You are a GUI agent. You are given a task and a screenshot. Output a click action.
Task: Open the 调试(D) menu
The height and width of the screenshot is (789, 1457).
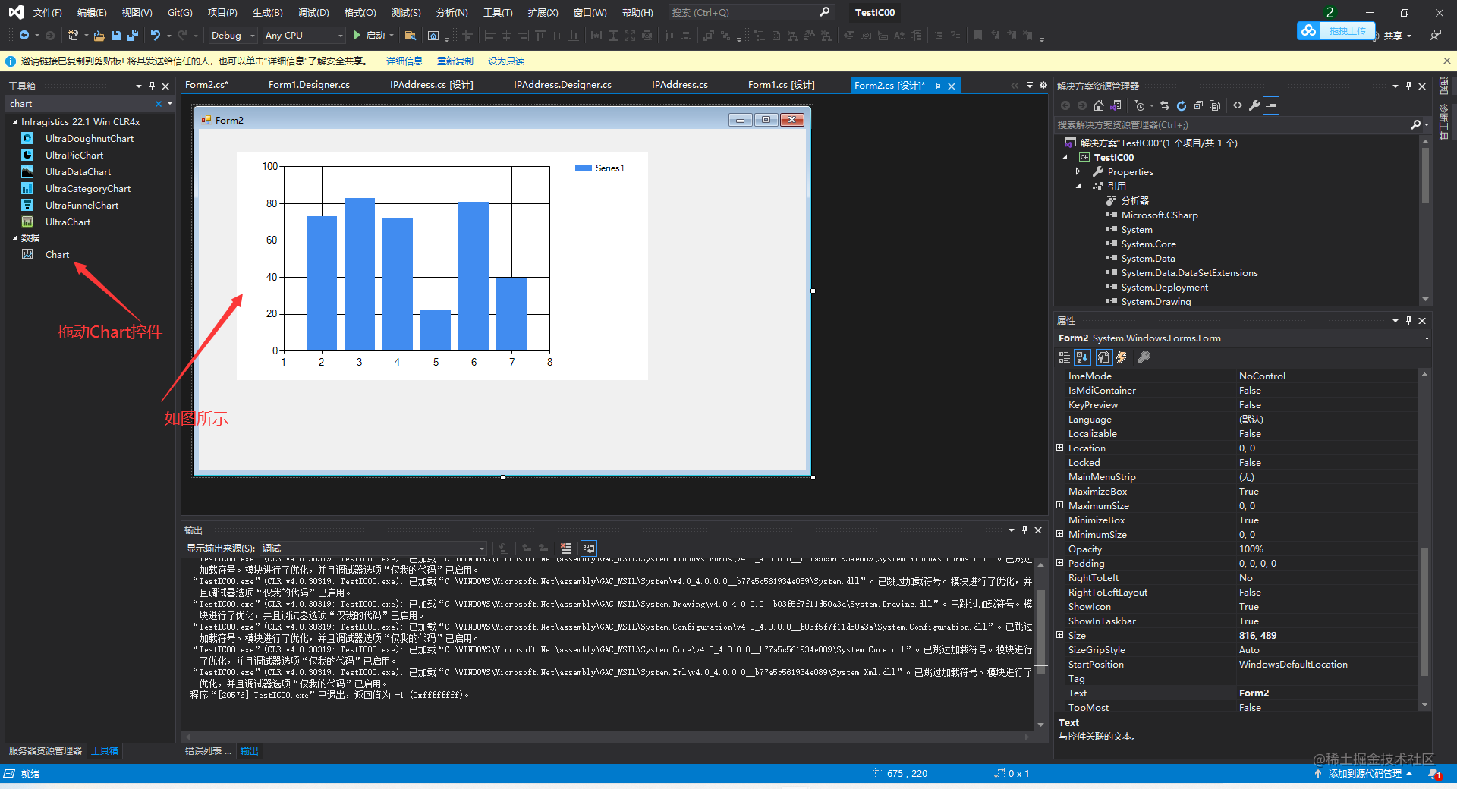click(x=313, y=12)
